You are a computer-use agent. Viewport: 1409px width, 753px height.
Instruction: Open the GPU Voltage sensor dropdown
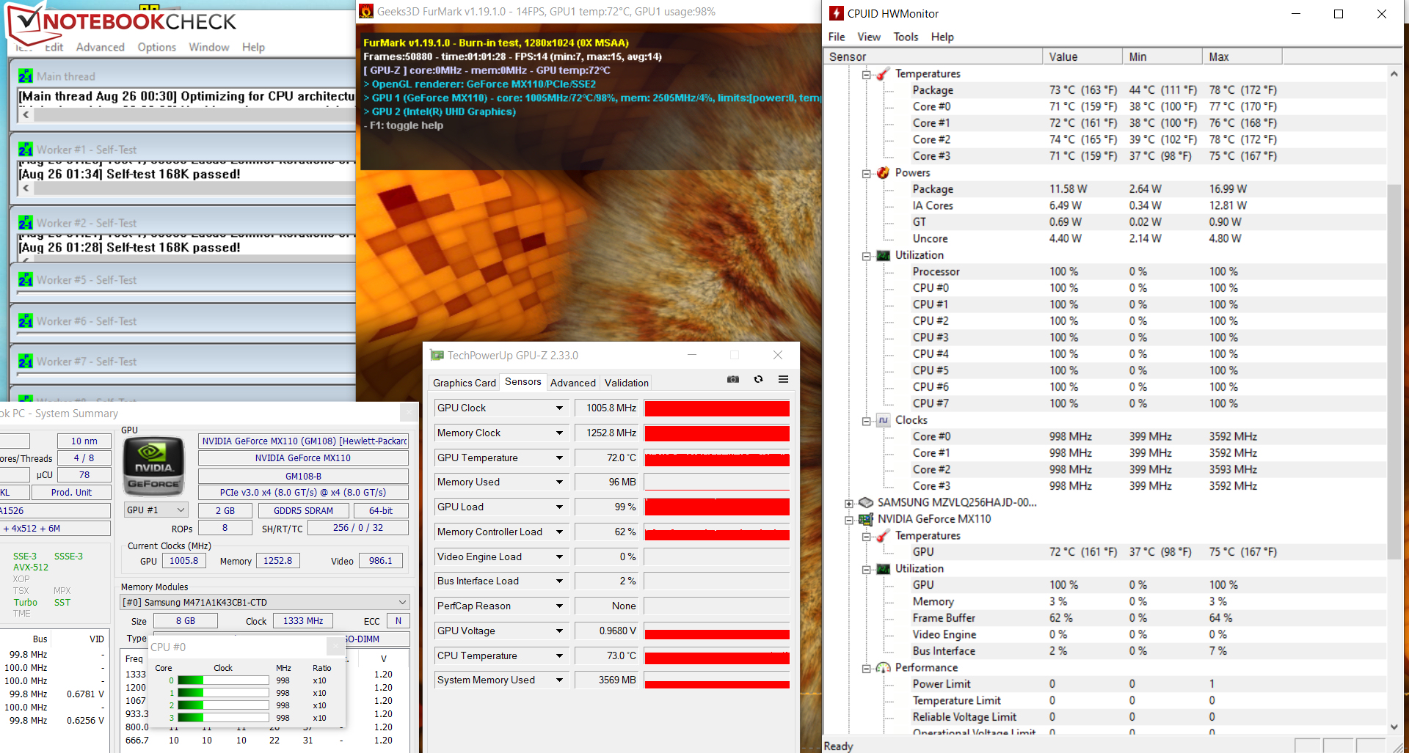[559, 631]
